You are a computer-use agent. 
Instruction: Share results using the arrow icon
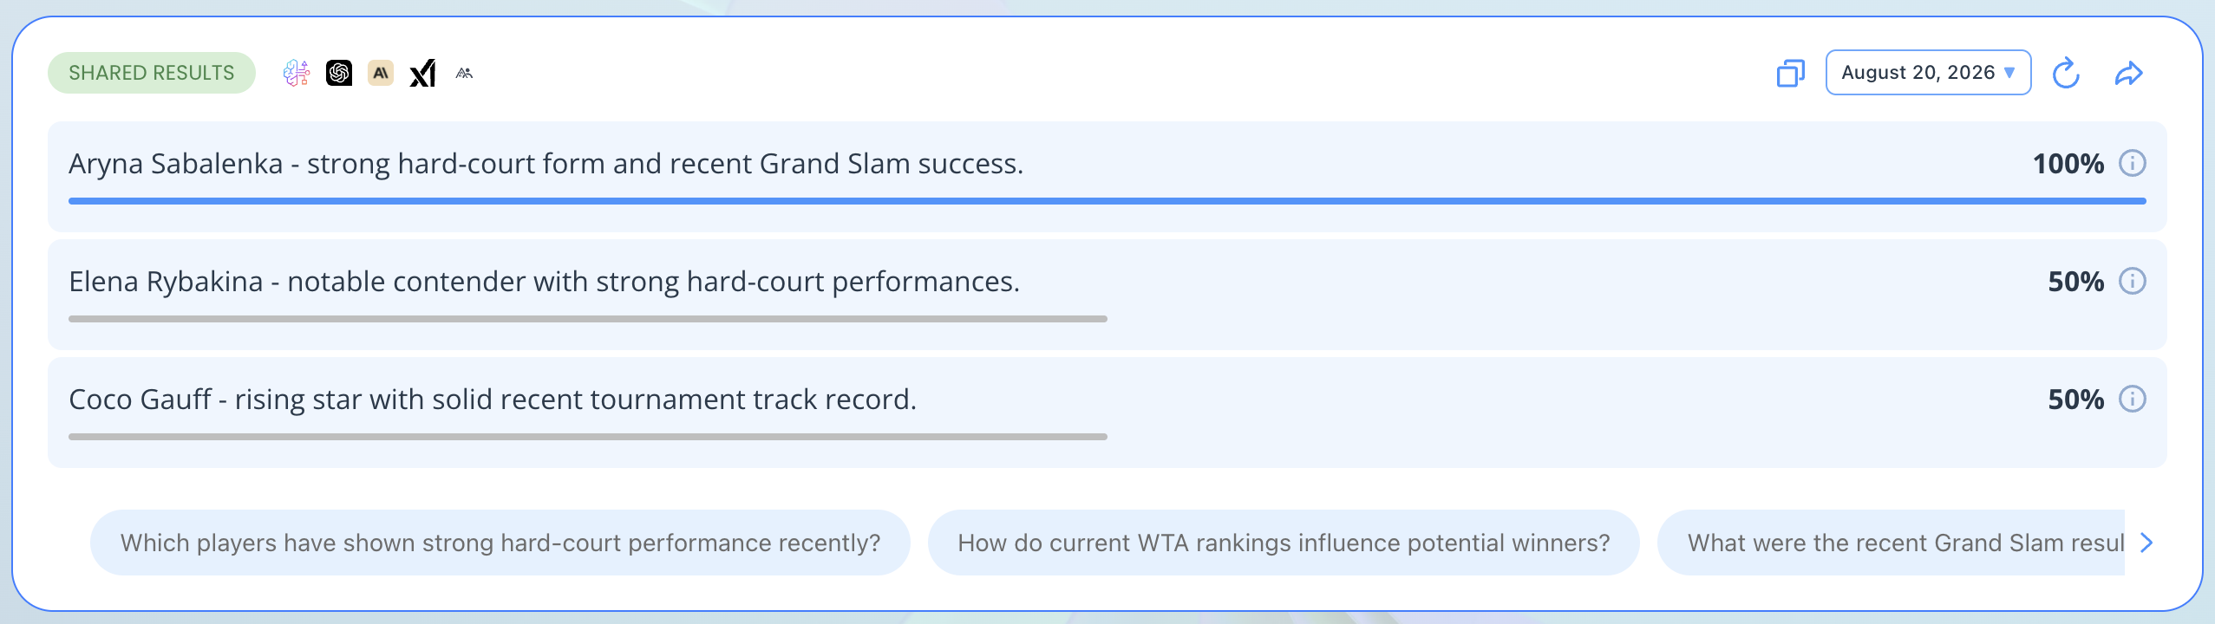(2129, 73)
